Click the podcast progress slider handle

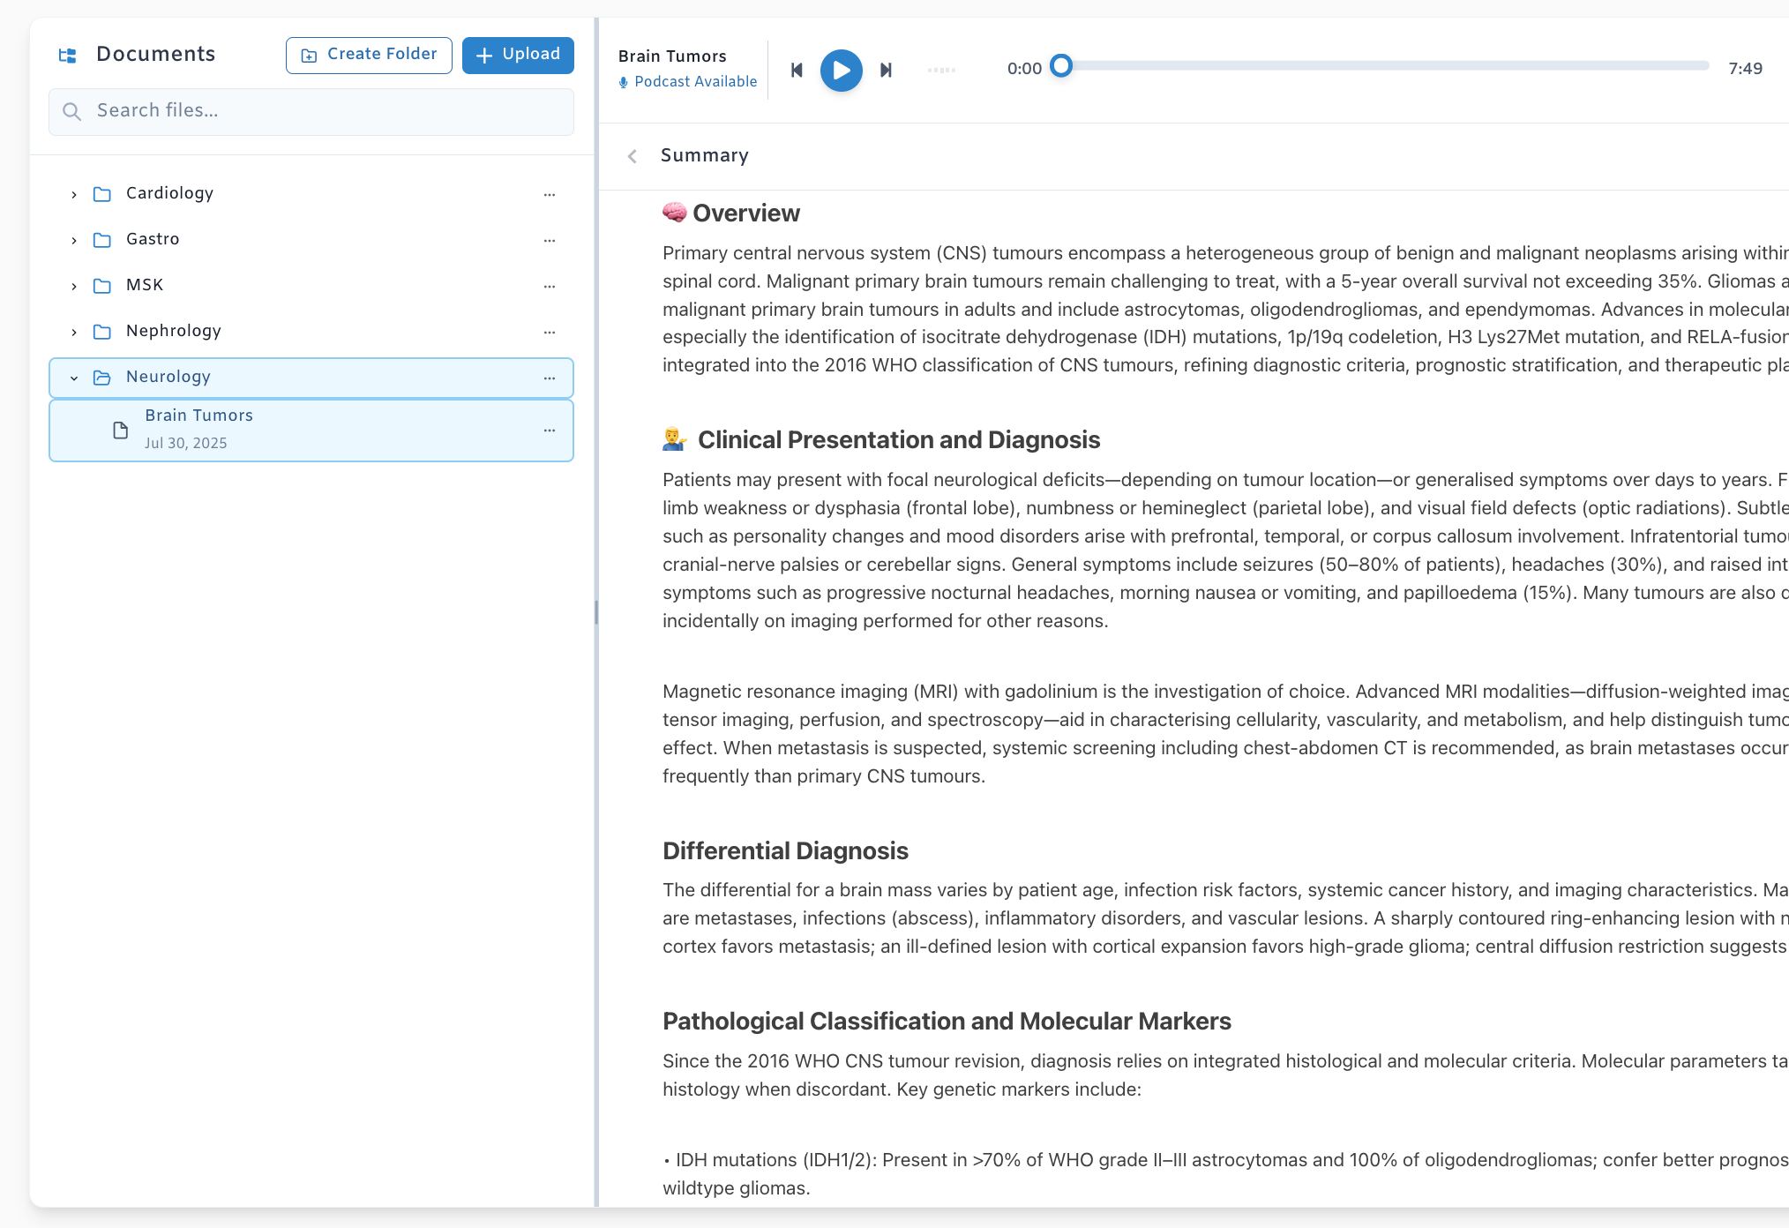1061,66
